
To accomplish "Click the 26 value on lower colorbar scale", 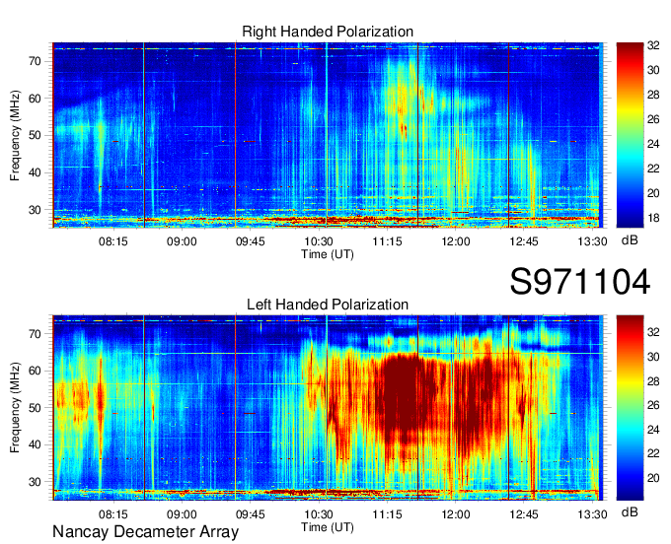I will point(653,405).
